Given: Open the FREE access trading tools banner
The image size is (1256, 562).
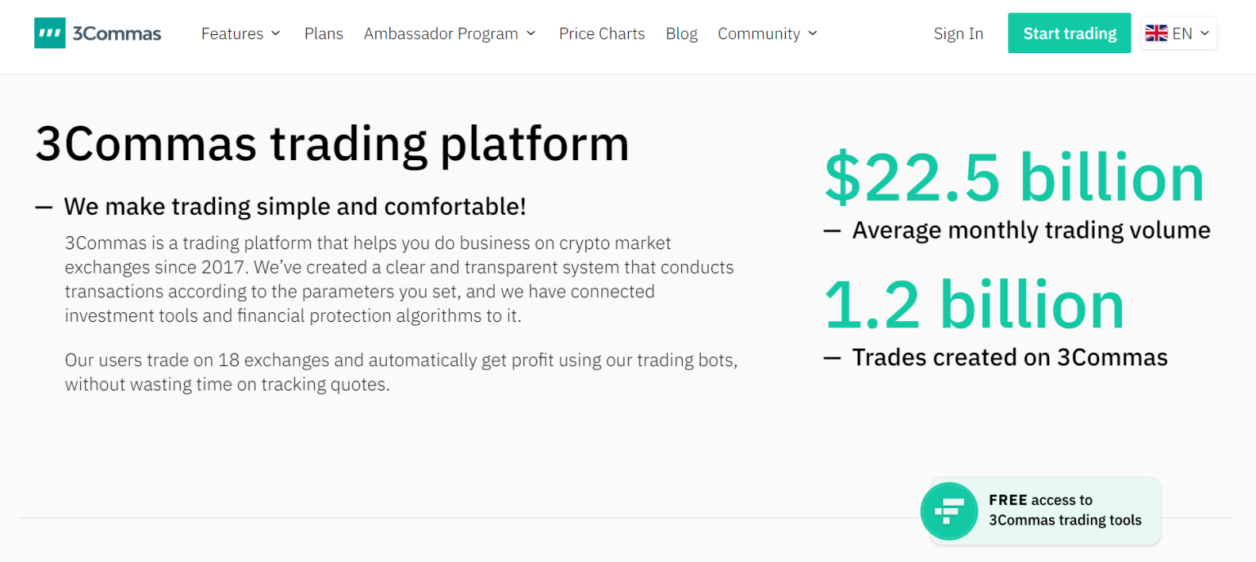Looking at the screenshot, I should point(1064,511).
